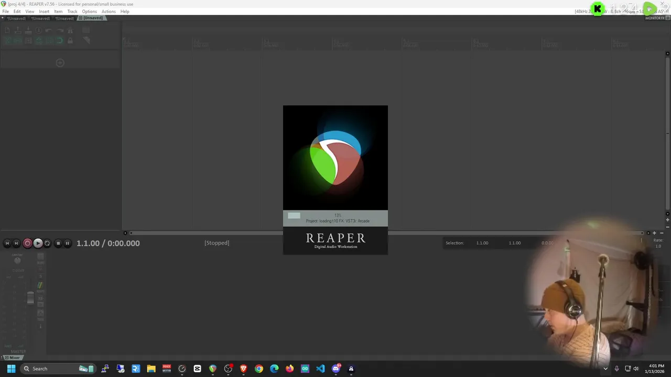This screenshot has height=377, width=671.
Task: Open the View menu
Action: [x=30, y=12]
